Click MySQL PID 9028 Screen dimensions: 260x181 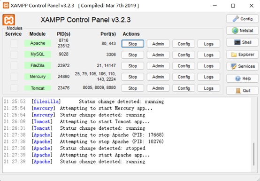[x=63, y=54]
